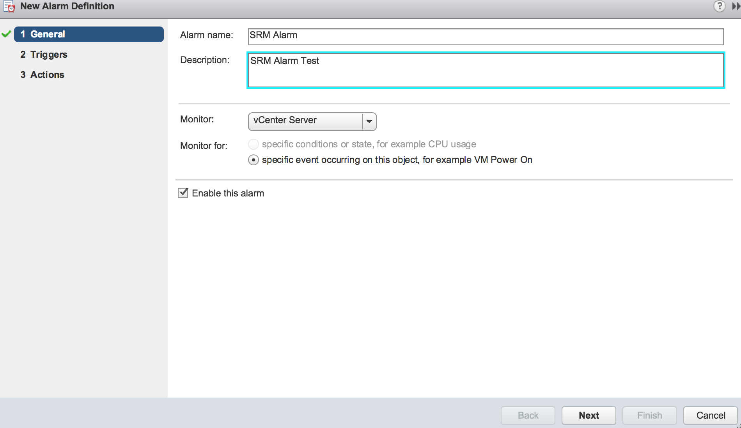Click the arrow on the Monitor combo box
The height and width of the screenshot is (428, 741).
(369, 122)
